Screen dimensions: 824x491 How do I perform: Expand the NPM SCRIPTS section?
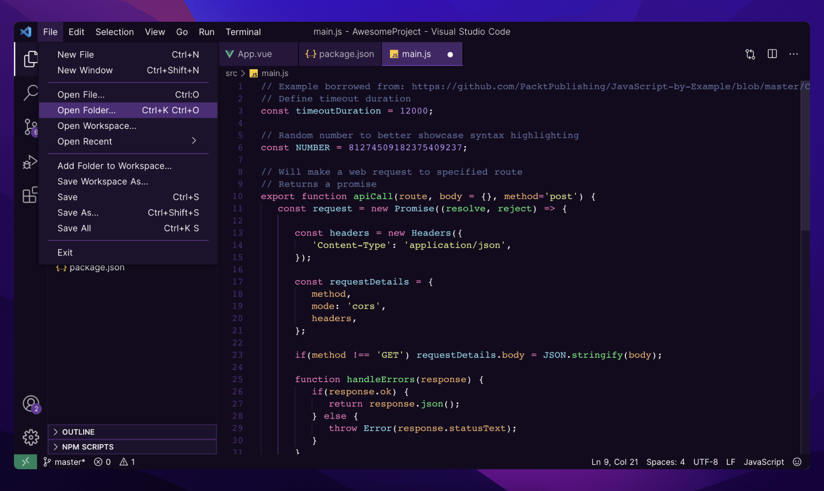coord(132,447)
